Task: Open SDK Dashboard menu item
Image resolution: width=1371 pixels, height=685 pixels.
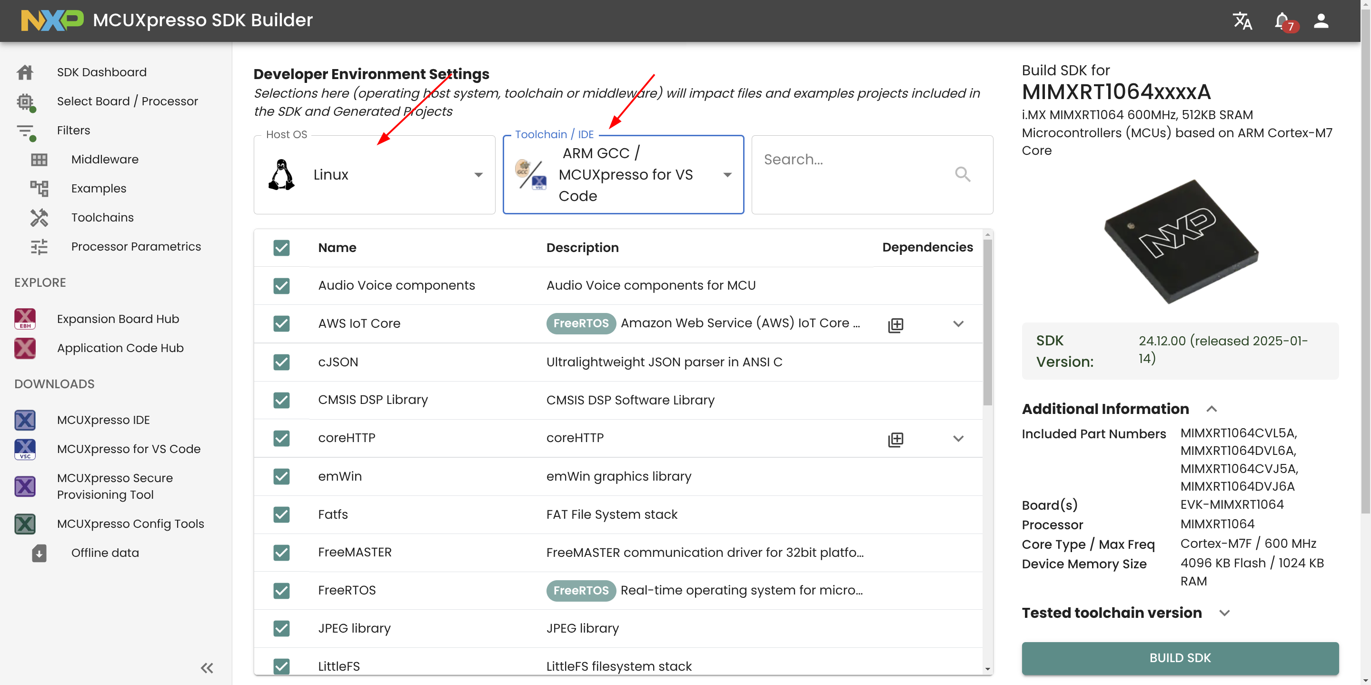Action: 102,72
